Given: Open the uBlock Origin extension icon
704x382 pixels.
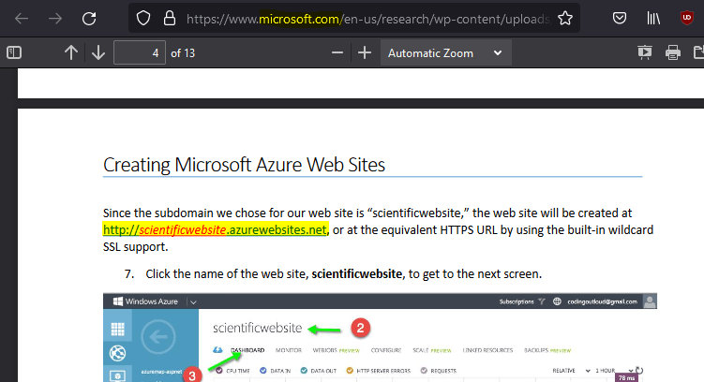Looking at the screenshot, I should (x=688, y=18).
